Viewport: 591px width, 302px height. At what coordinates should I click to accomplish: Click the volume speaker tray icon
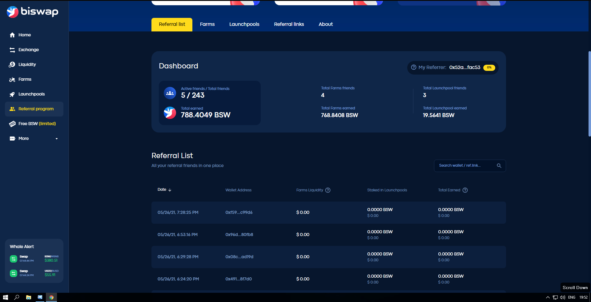[x=563, y=297]
